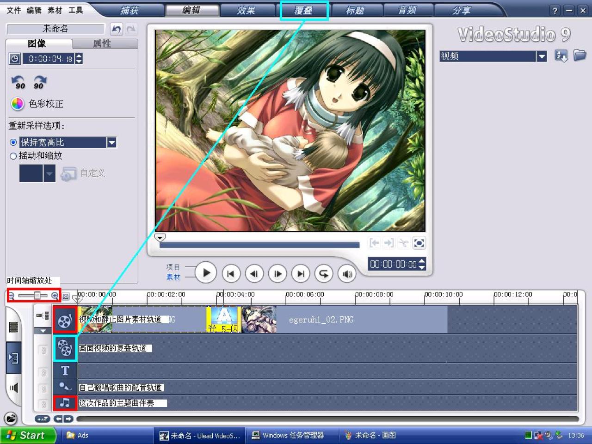Click the Windows Start button
The width and height of the screenshot is (592, 444).
(27, 435)
